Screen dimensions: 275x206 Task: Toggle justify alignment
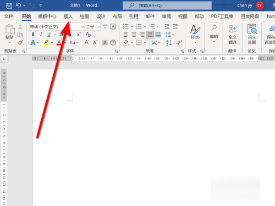(x=150, y=35)
